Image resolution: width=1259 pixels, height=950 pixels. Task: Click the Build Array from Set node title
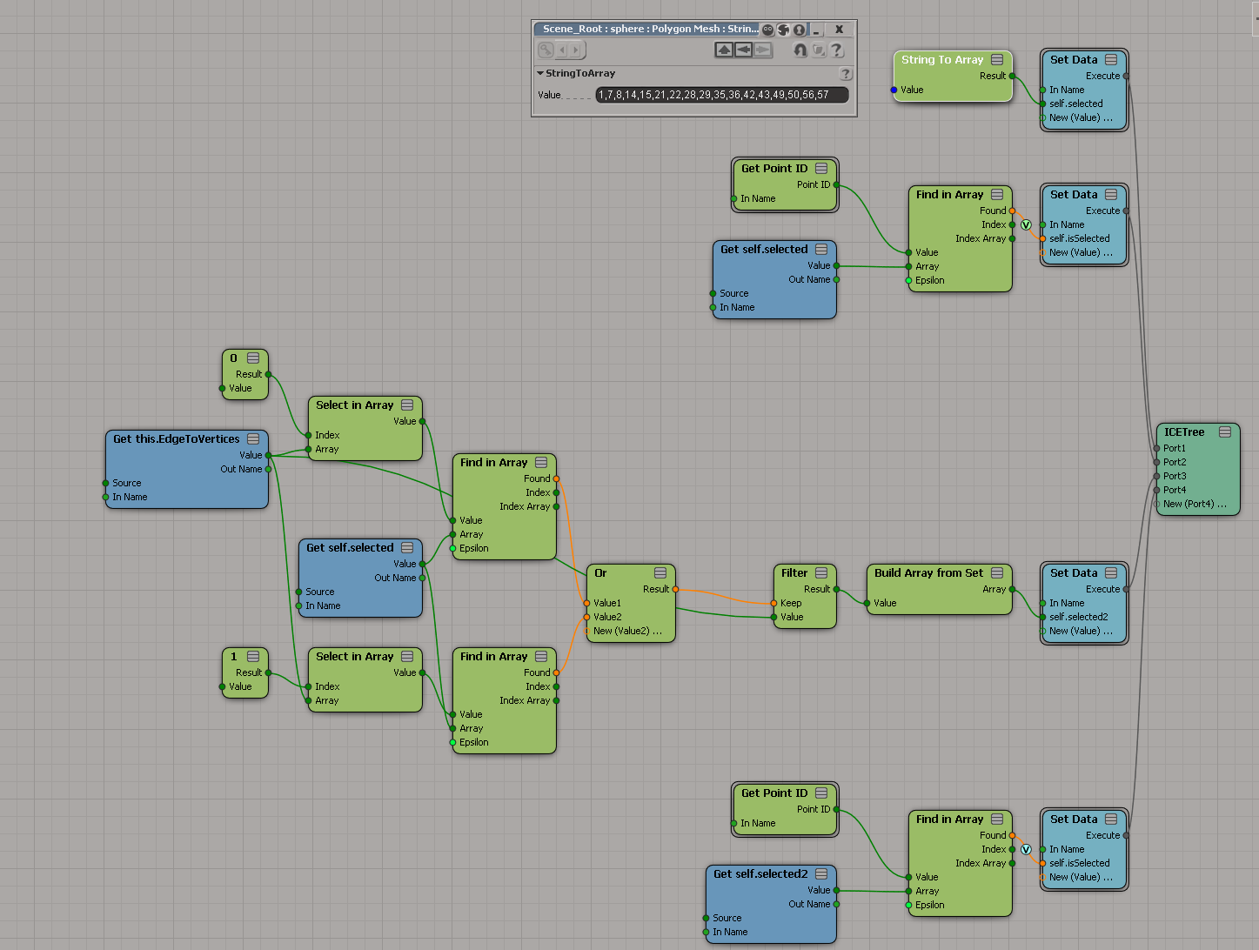(x=928, y=573)
